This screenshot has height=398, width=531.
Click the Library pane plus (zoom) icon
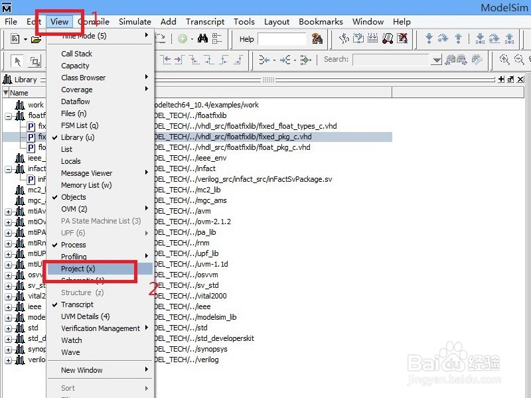(502, 79)
